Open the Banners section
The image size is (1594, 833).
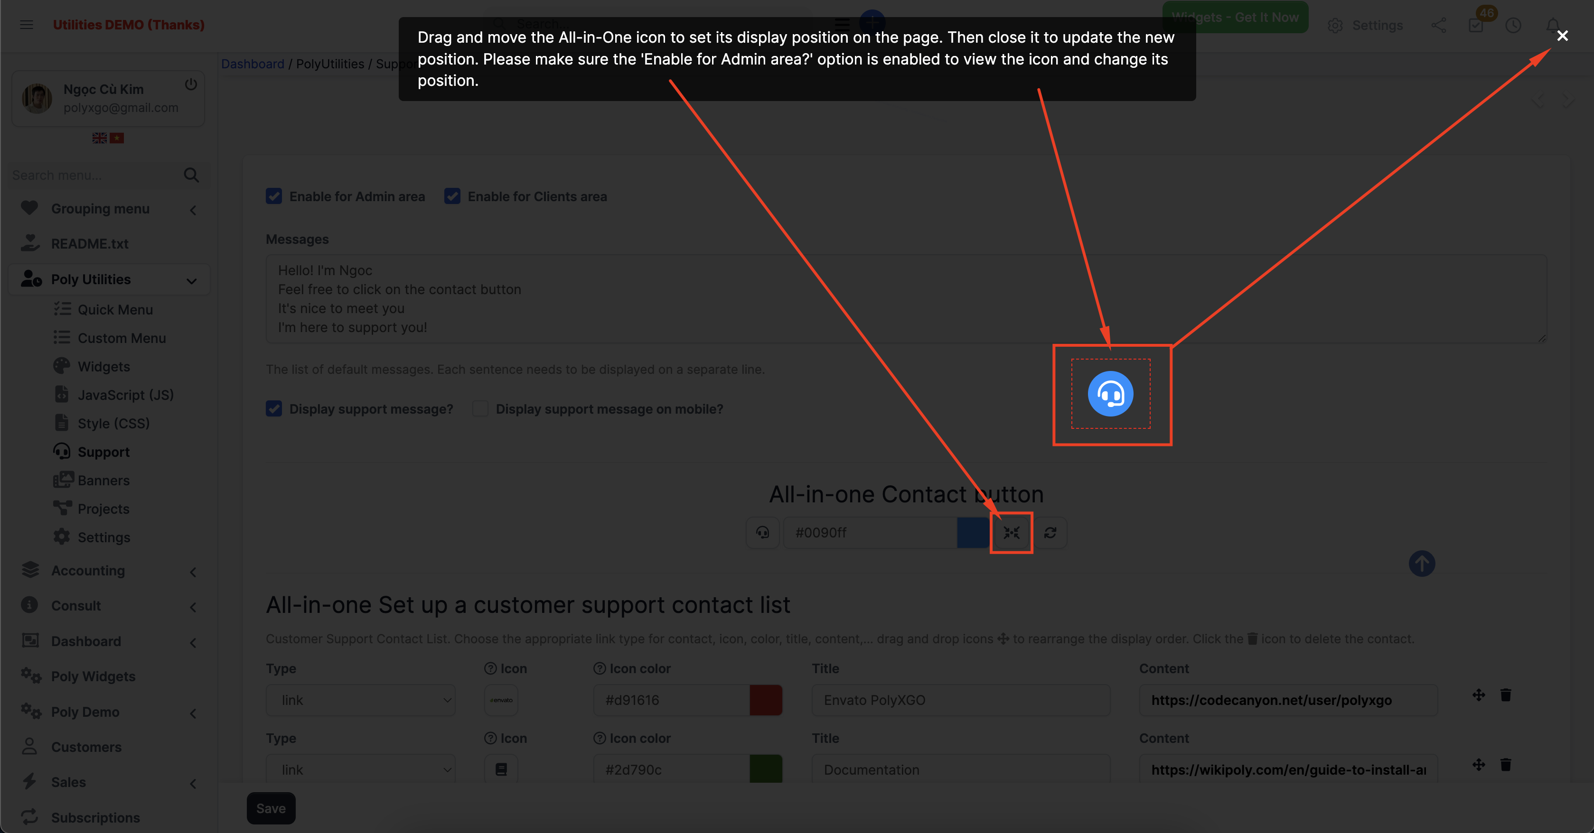pos(103,480)
